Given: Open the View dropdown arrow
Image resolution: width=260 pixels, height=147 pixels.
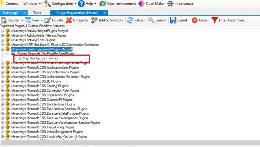Looking at the screenshot, I should 42,20.
